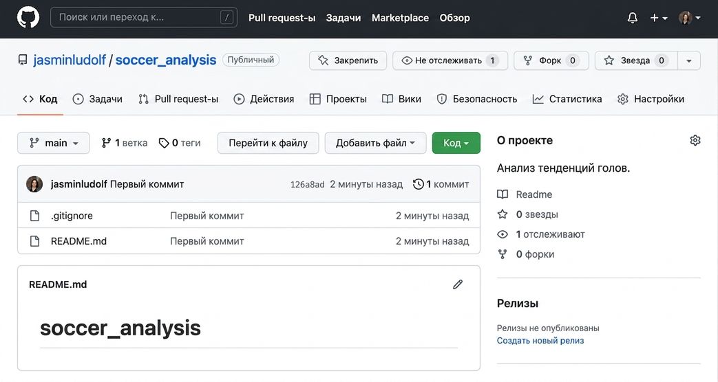This screenshot has height=382, width=718.
Task: Open the commit message in the .gitignore row
Action: click(207, 216)
